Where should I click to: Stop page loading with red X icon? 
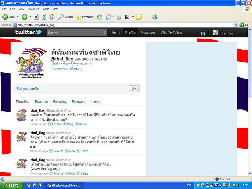tap(36, 17)
